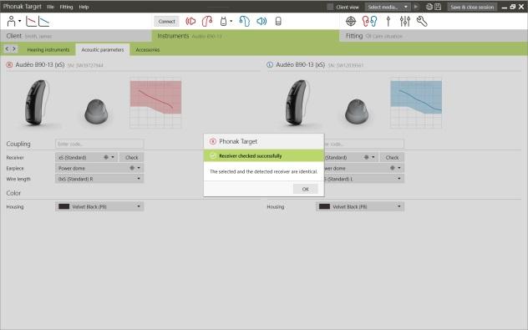Screen dimensions: 528x330
Task: Open the fine tuning sliders icon
Action: pyautogui.click(x=404, y=21)
